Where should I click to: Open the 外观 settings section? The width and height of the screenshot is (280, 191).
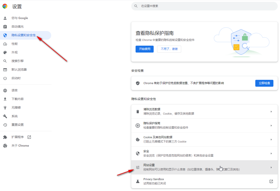click(14, 52)
